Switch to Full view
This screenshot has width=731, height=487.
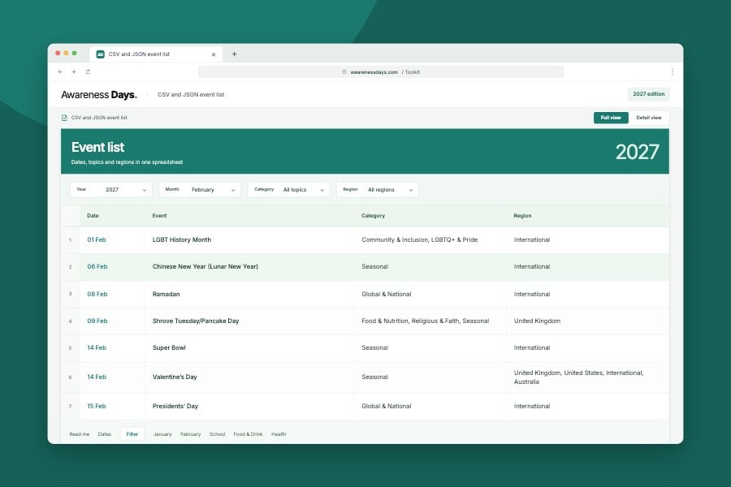click(x=611, y=118)
